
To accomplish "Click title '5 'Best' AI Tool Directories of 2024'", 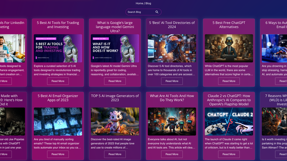I will click(172, 25).
